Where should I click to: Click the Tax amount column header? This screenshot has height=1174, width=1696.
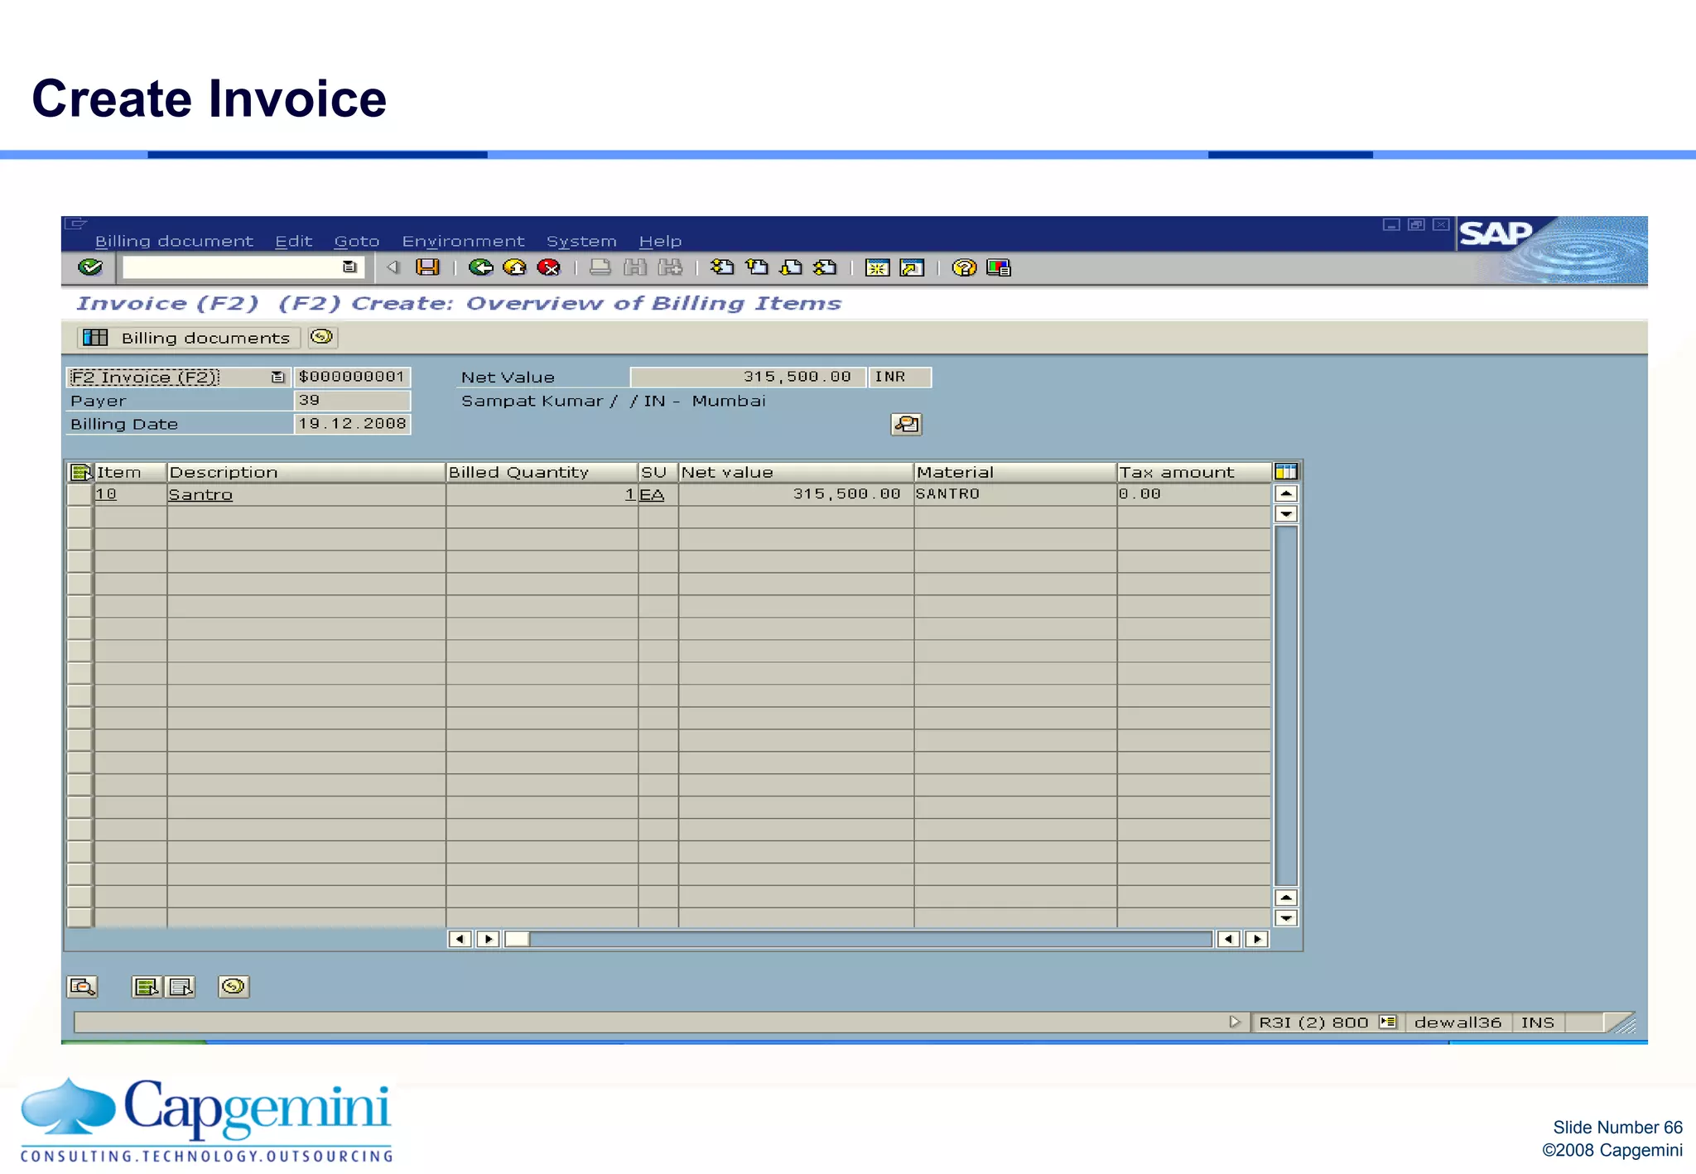click(x=1194, y=472)
